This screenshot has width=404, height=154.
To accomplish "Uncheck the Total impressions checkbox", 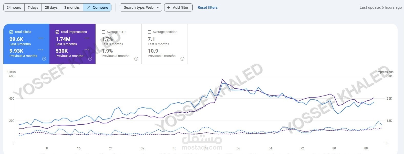I will (x=57, y=32).
